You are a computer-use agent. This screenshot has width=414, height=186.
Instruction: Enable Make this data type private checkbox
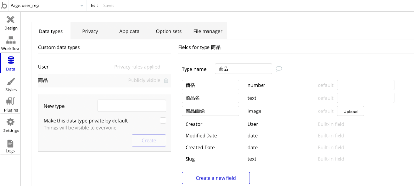(163, 121)
